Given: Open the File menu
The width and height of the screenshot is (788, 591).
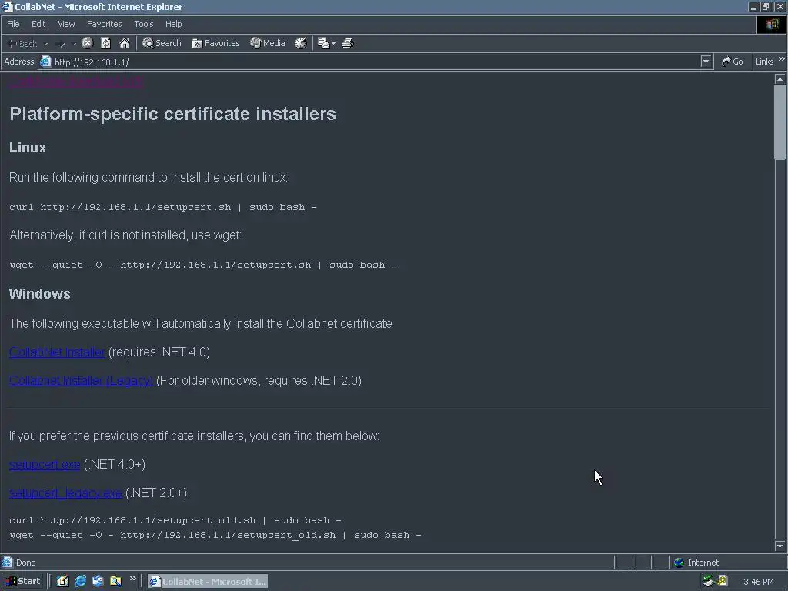Looking at the screenshot, I should pos(14,24).
